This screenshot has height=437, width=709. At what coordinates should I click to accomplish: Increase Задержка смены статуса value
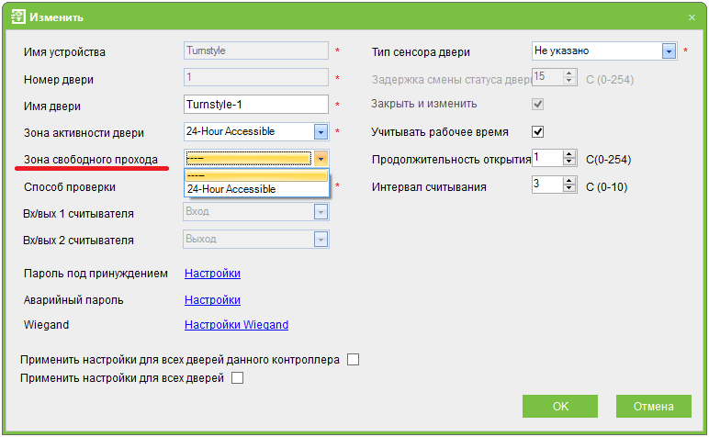pyautogui.click(x=569, y=73)
